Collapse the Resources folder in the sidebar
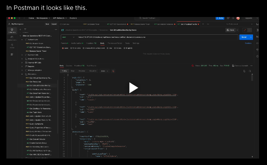 (22, 74)
